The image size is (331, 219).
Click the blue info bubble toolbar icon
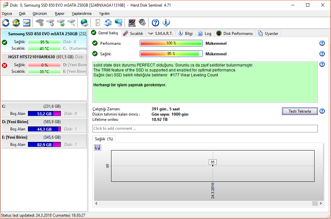[166, 23]
